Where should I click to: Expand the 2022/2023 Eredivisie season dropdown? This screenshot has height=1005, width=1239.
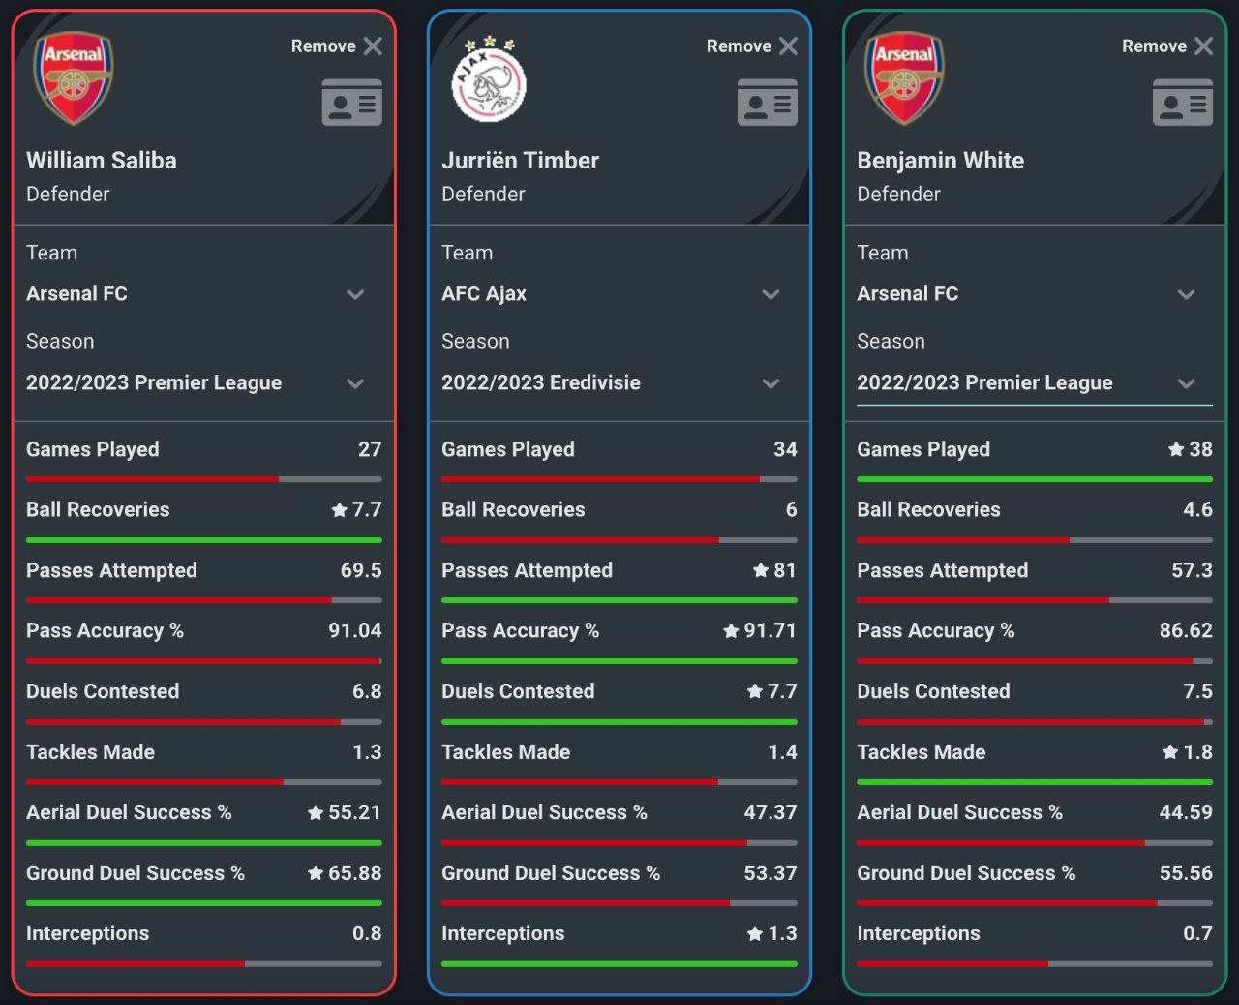click(619, 382)
